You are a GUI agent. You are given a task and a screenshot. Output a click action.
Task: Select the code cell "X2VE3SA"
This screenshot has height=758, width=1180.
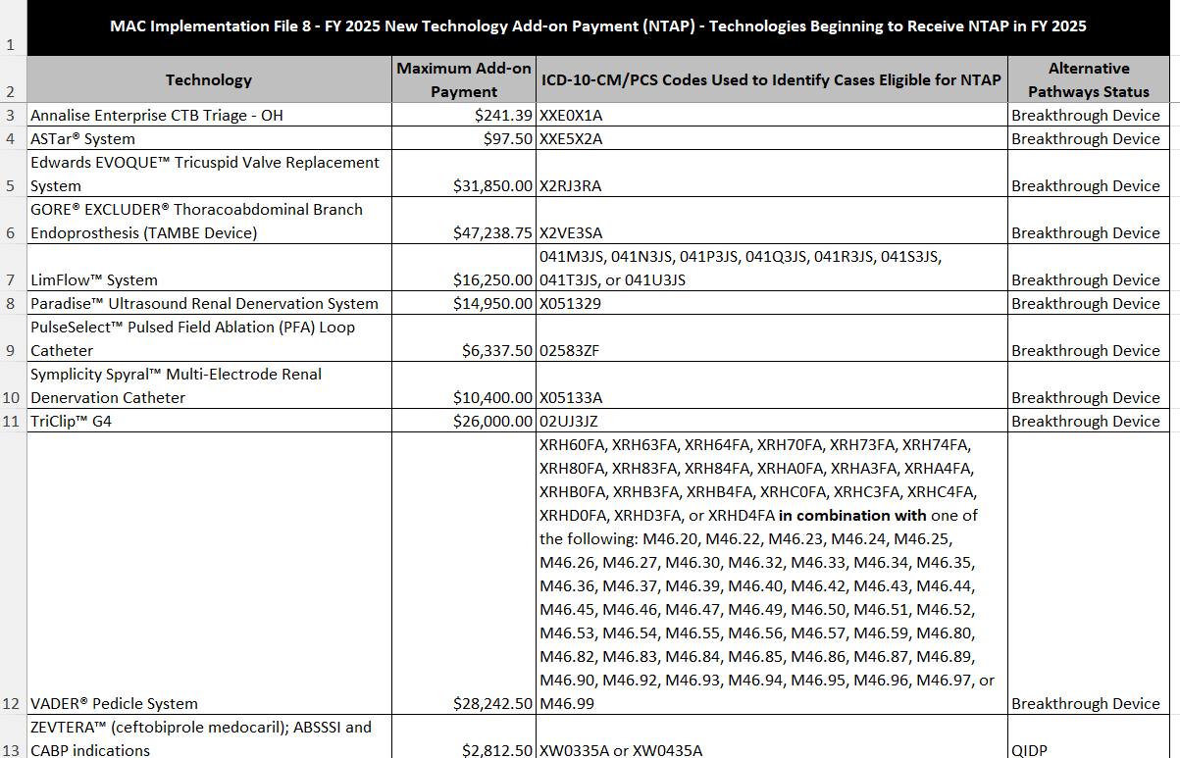(x=771, y=221)
